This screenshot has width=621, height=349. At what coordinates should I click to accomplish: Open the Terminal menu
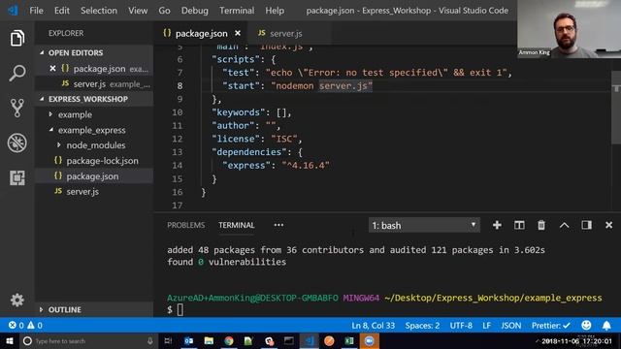coord(237,11)
